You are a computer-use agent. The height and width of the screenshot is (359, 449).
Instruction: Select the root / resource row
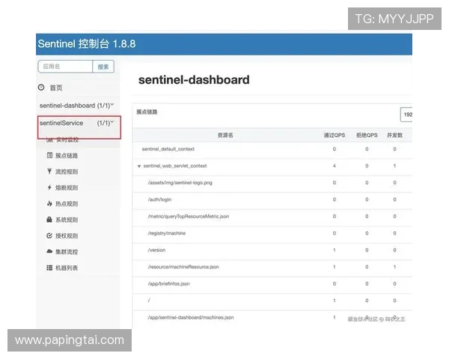click(272, 301)
